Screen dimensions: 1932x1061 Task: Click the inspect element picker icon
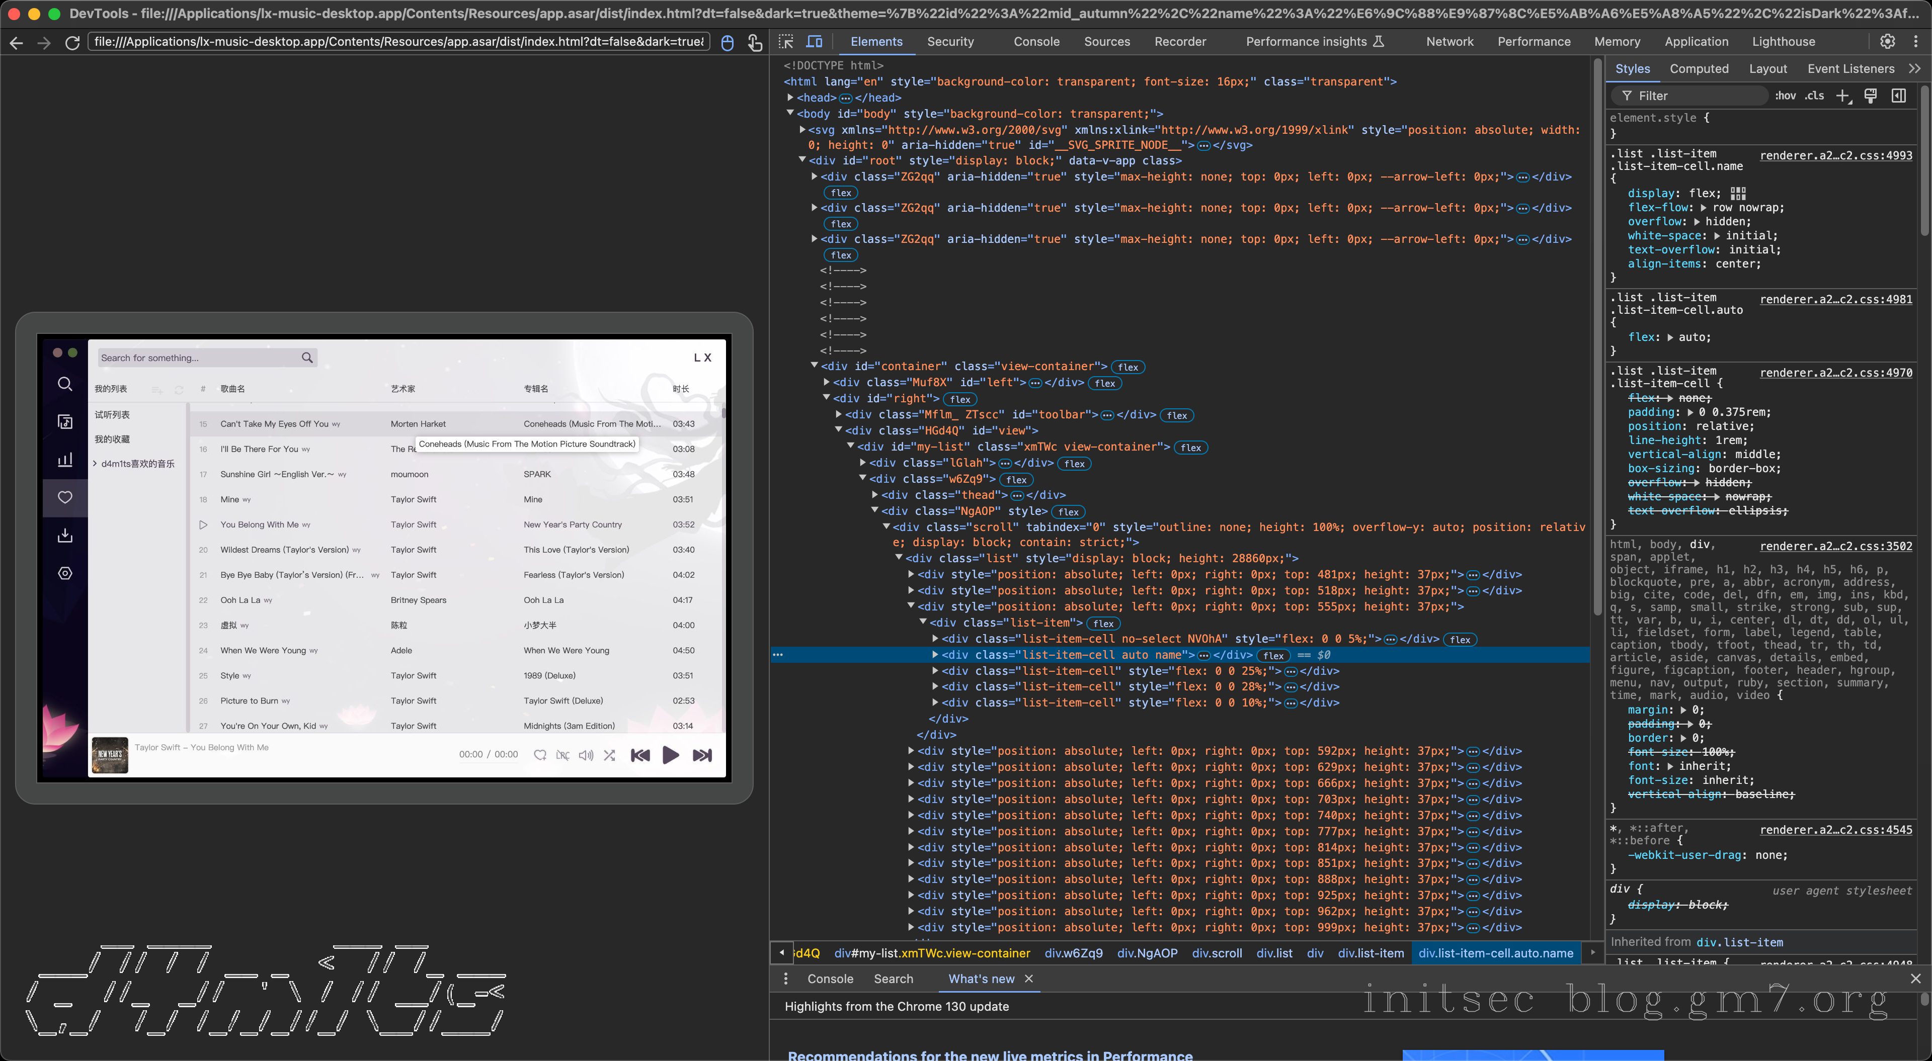(x=786, y=42)
